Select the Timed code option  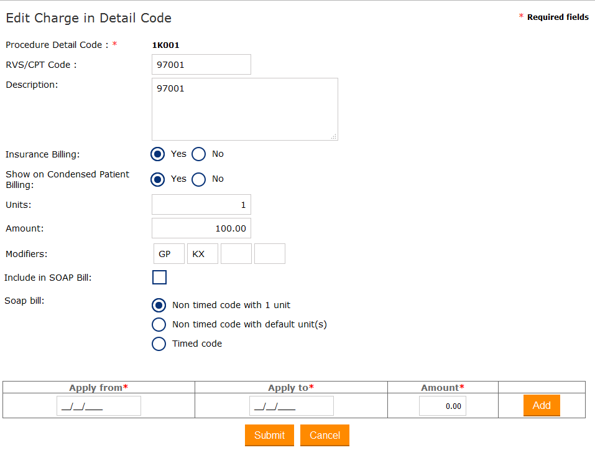tap(159, 344)
